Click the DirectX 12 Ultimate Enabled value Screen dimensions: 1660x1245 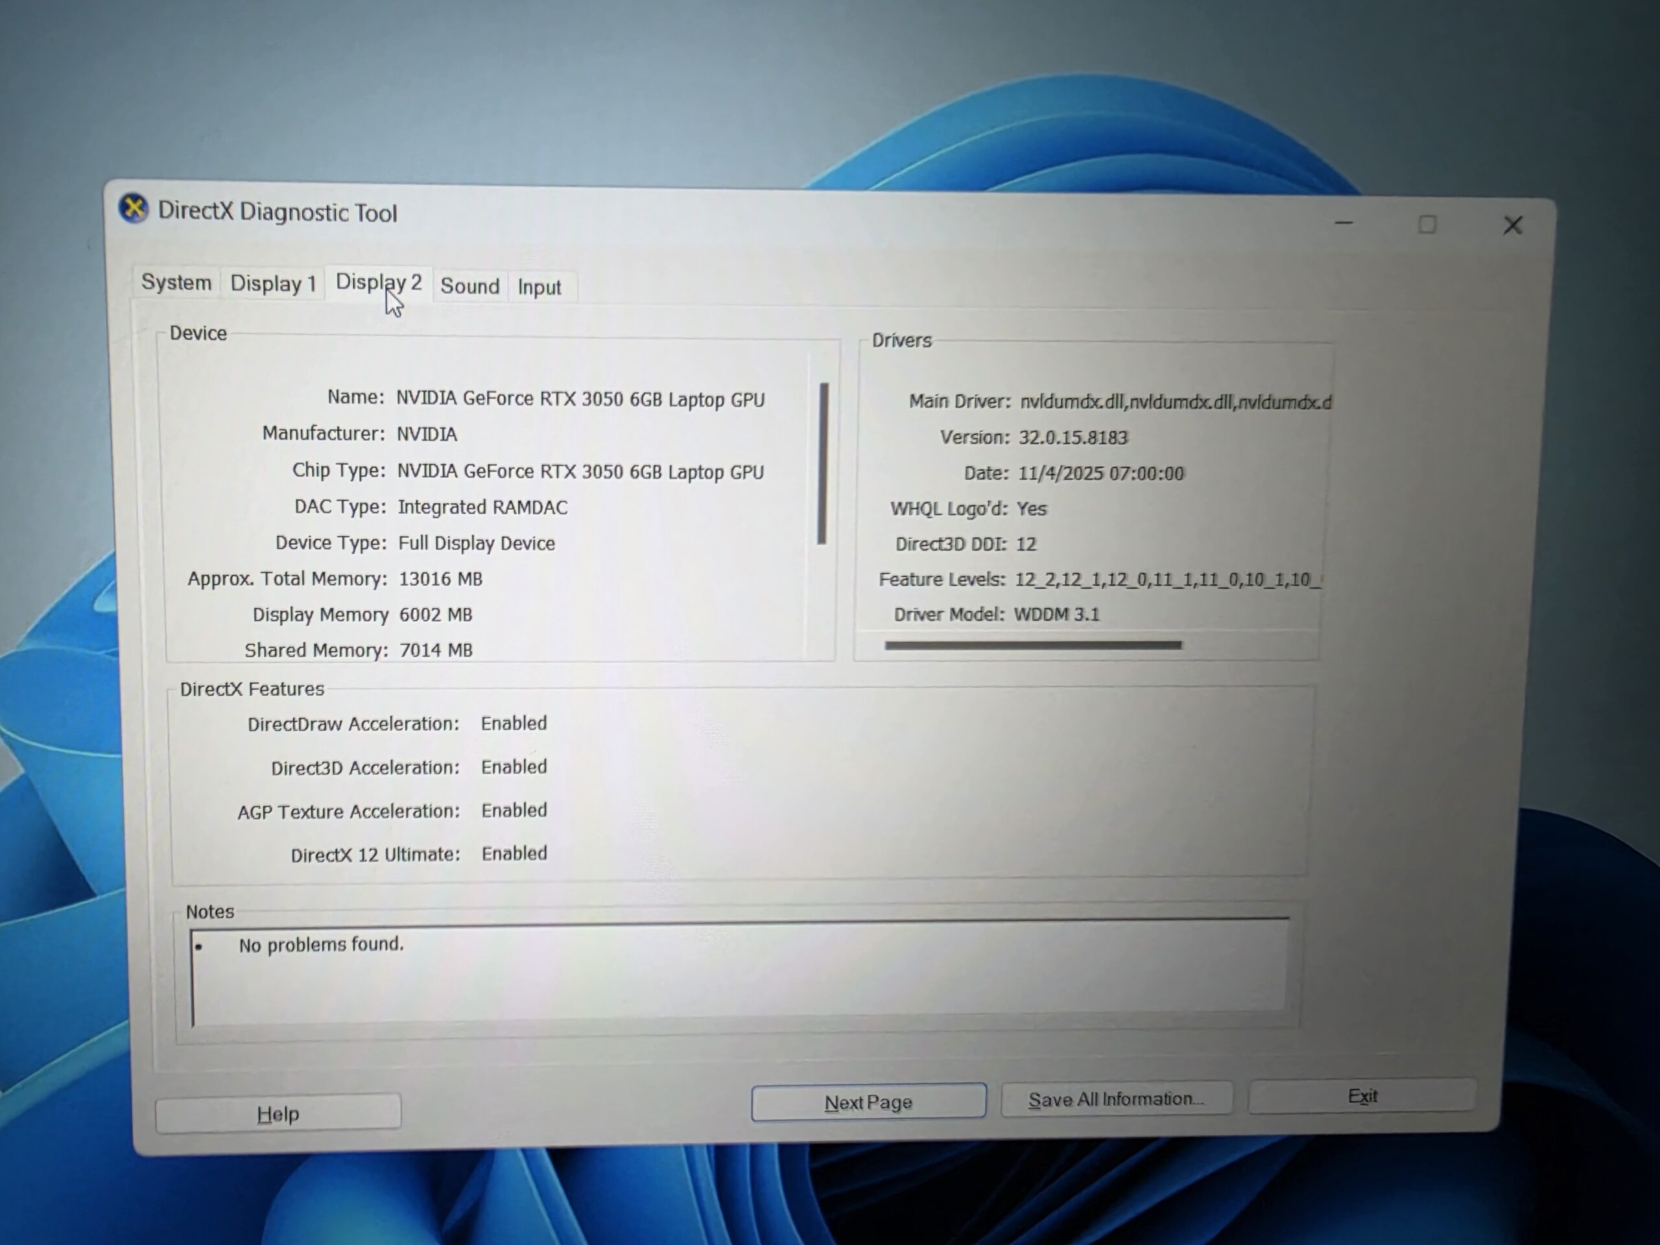(514, 853)
